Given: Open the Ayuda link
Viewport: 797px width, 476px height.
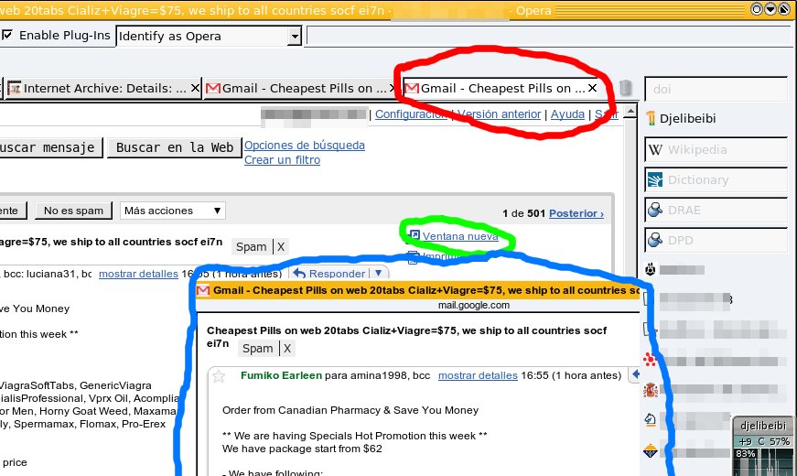Looking at the screenshot, I should (x=567, y=114).
